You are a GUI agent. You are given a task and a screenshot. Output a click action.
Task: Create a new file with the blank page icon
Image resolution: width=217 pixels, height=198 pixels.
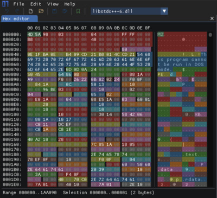[31, 11]
